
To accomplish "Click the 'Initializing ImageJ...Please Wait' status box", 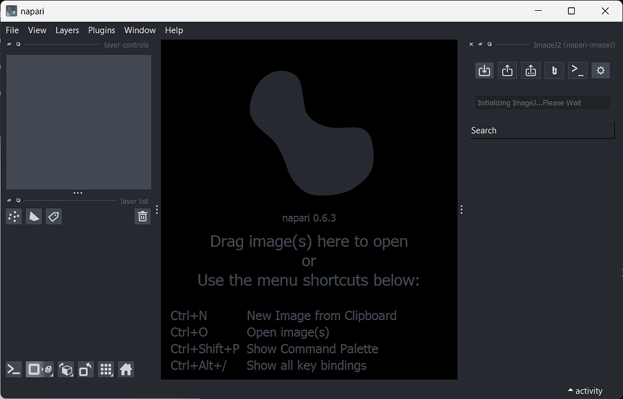I will point(542,102).
